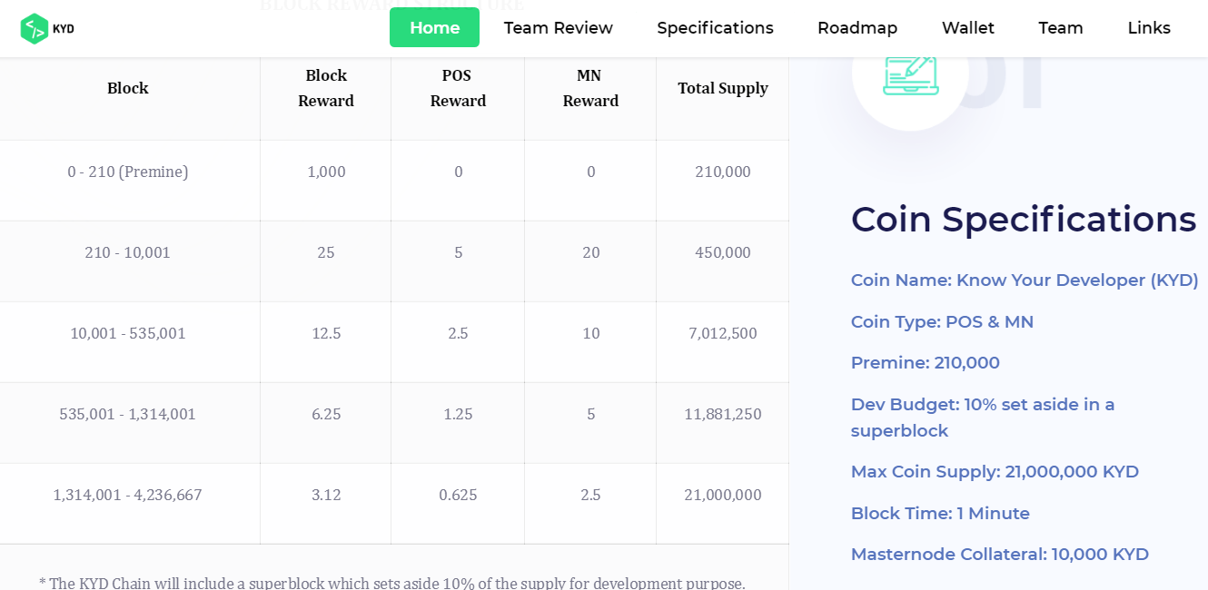Click the 210,000 total supply value

[x=723, y=172]
